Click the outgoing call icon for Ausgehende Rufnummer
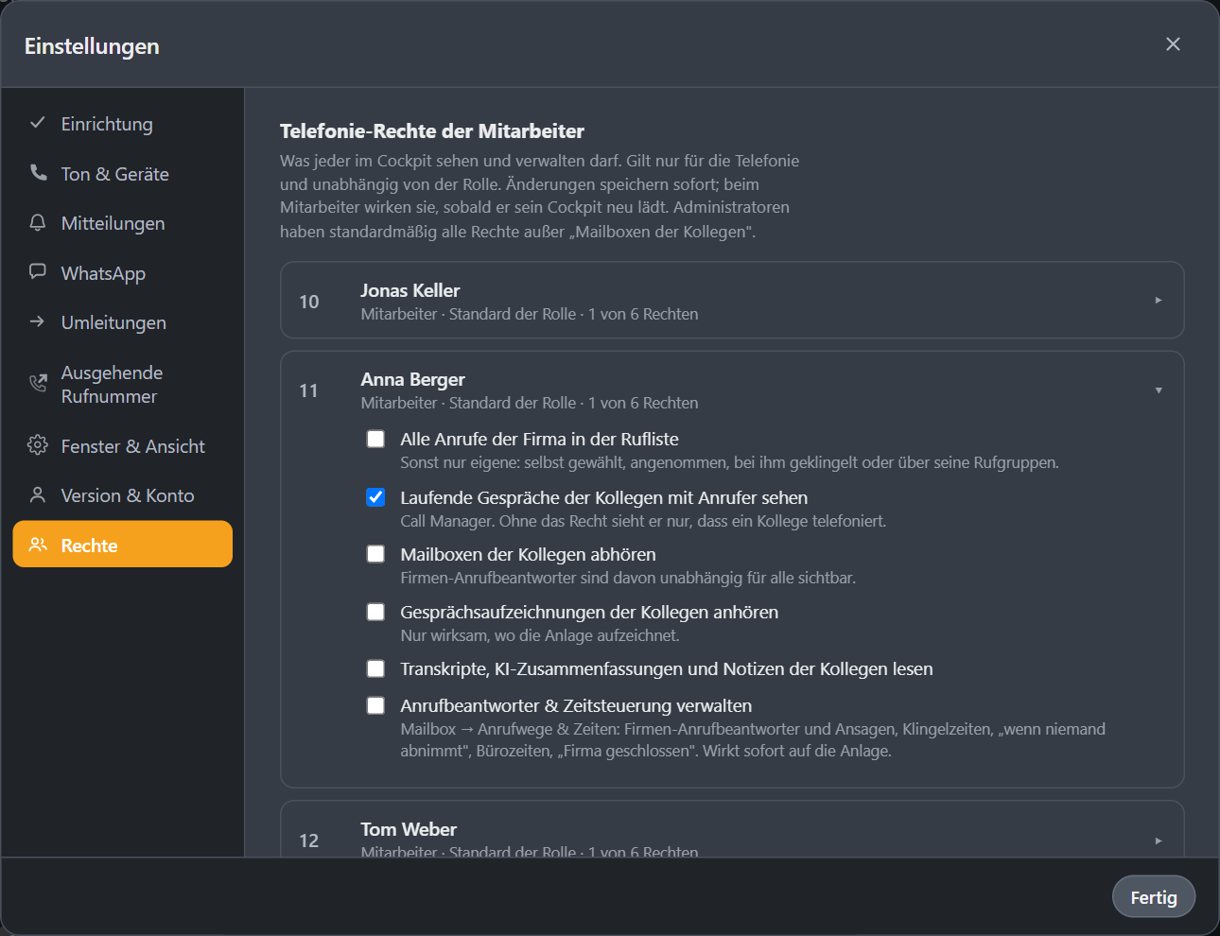 38,383
